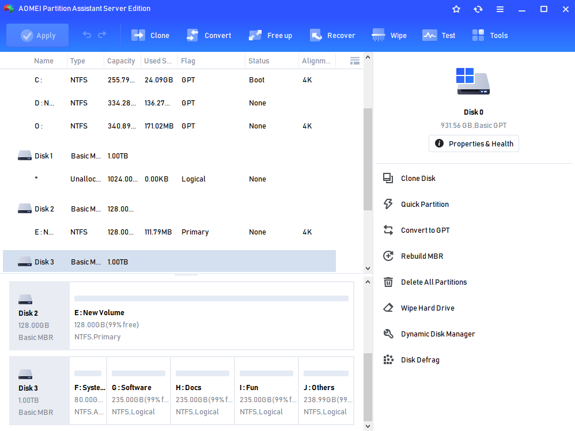This screenshot has width=575, height=431.
Task: Select E: New Volume partition block
Action: (211, 316)
